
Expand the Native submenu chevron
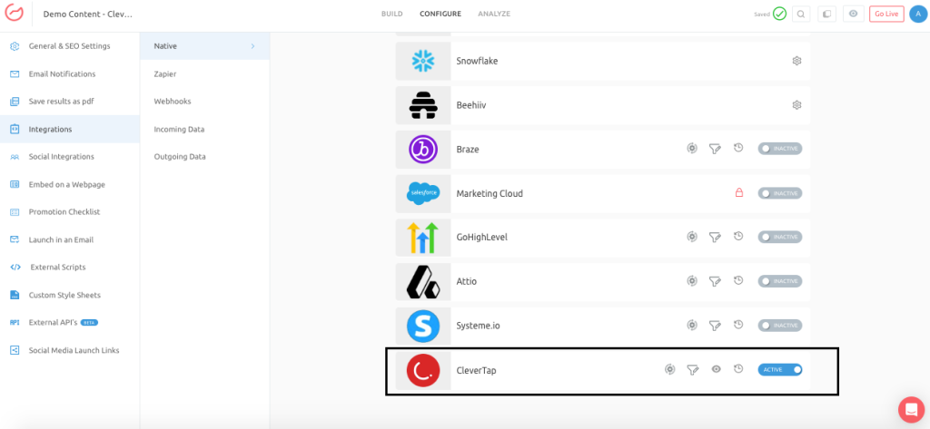[252, 46]
